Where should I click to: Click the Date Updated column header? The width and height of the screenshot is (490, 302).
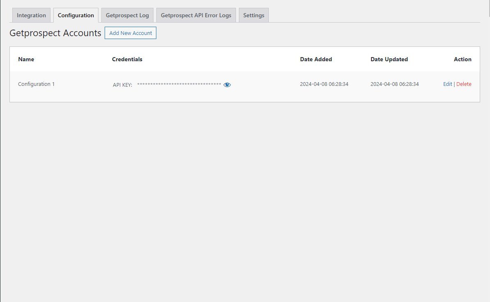(x=389, y=59)
